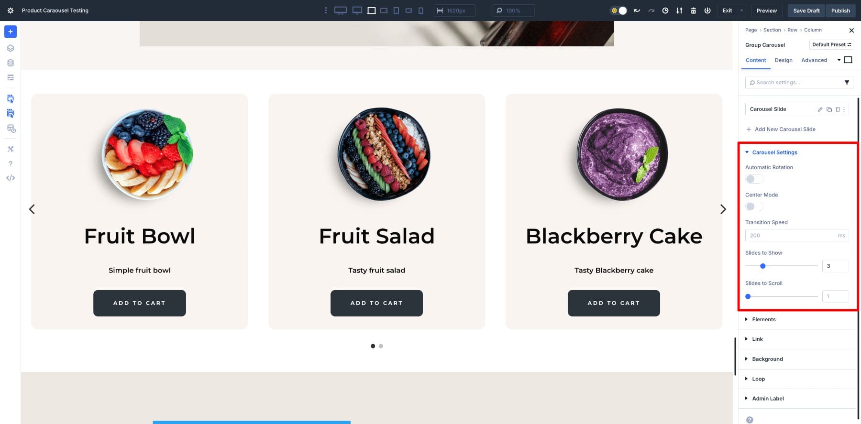This screenshot has height=424, width=861.
Task: Click the Slides to Show slider handle
Action: [x=763, y=266]
